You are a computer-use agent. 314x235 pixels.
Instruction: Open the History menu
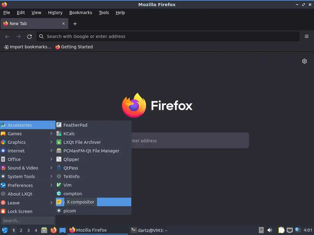55,13
